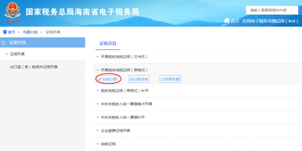Image resolution: width=302 pixels, height=151 pixels.
Task: Open 企业缴费证明开具 entry
Action: pos(115,131)
